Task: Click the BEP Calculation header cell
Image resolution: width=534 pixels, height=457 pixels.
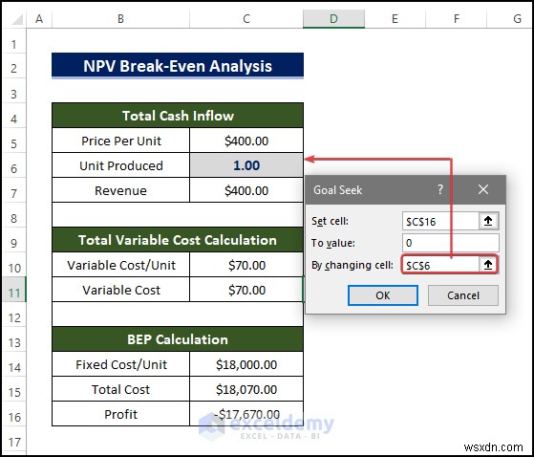Action: click(x=178, y=339)
